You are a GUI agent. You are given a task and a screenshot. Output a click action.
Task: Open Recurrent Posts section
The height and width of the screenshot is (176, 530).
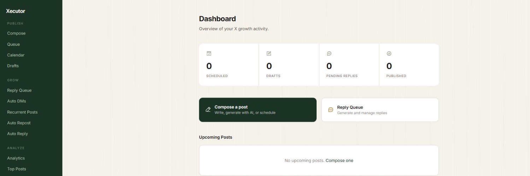click(22, 112)
